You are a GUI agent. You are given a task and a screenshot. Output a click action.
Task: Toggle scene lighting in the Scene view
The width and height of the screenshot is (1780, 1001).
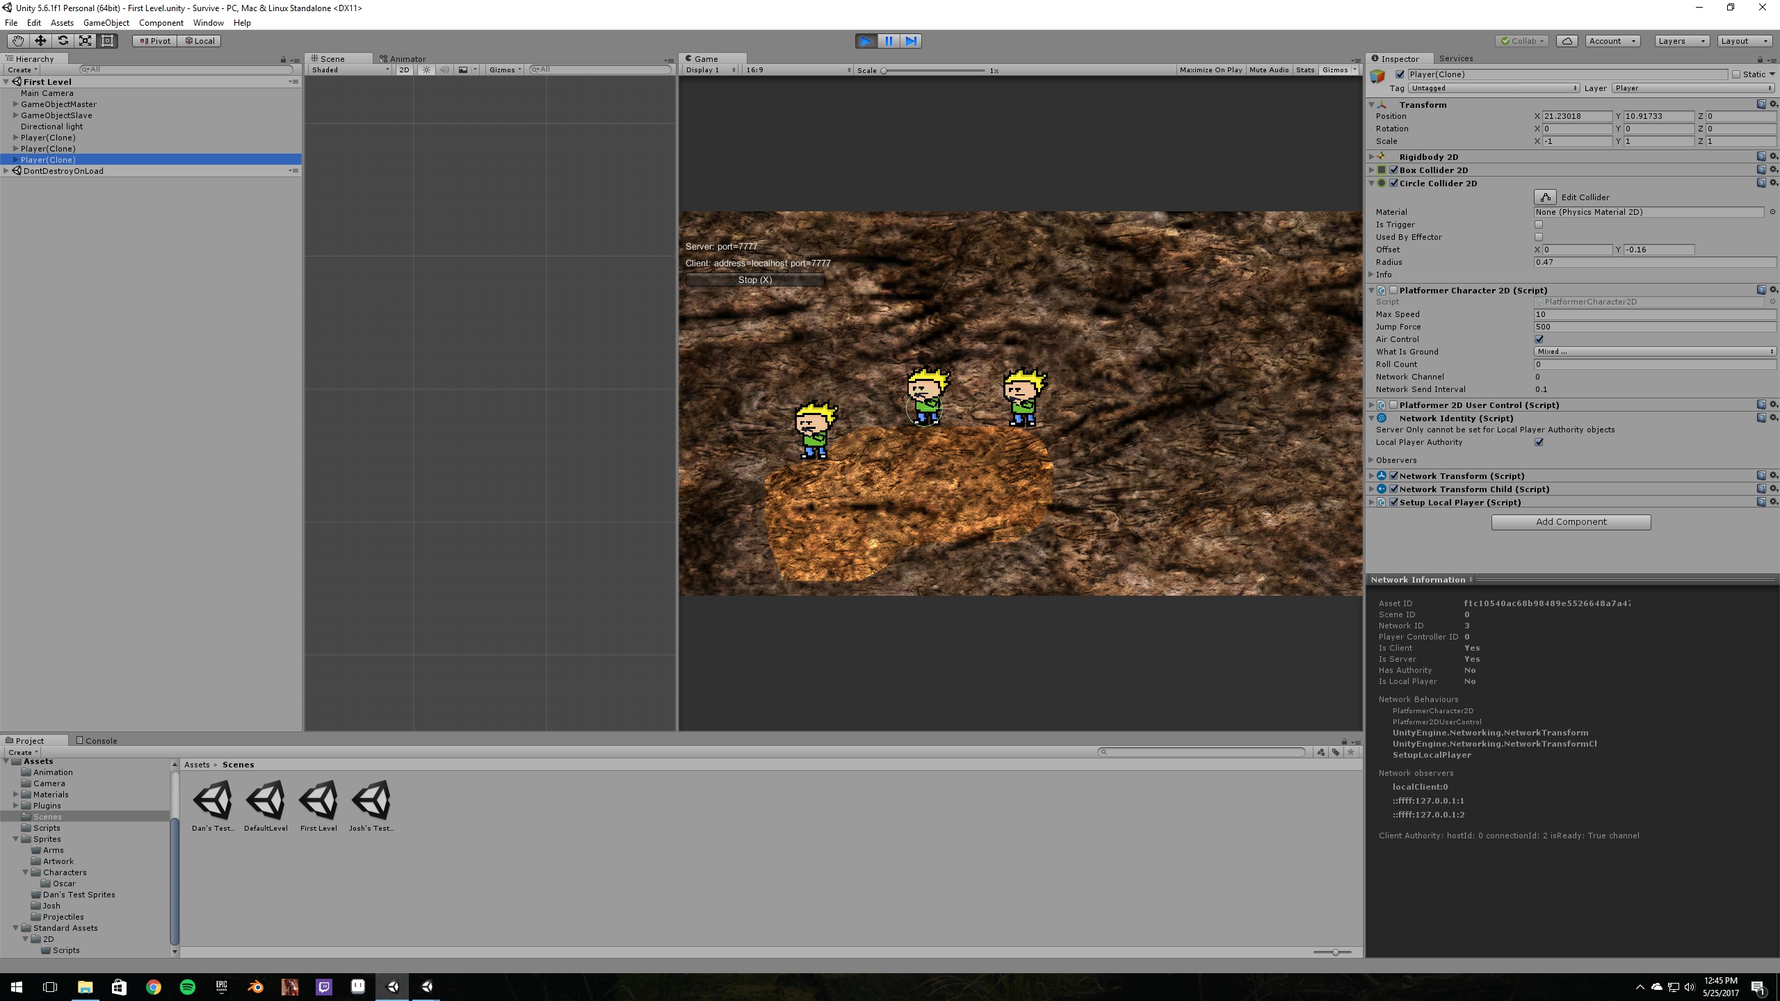[x=426, y=70]
